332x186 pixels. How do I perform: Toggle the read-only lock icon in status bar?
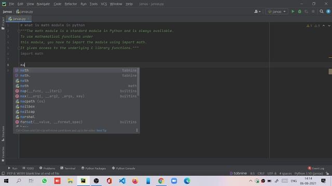[327, 174]
